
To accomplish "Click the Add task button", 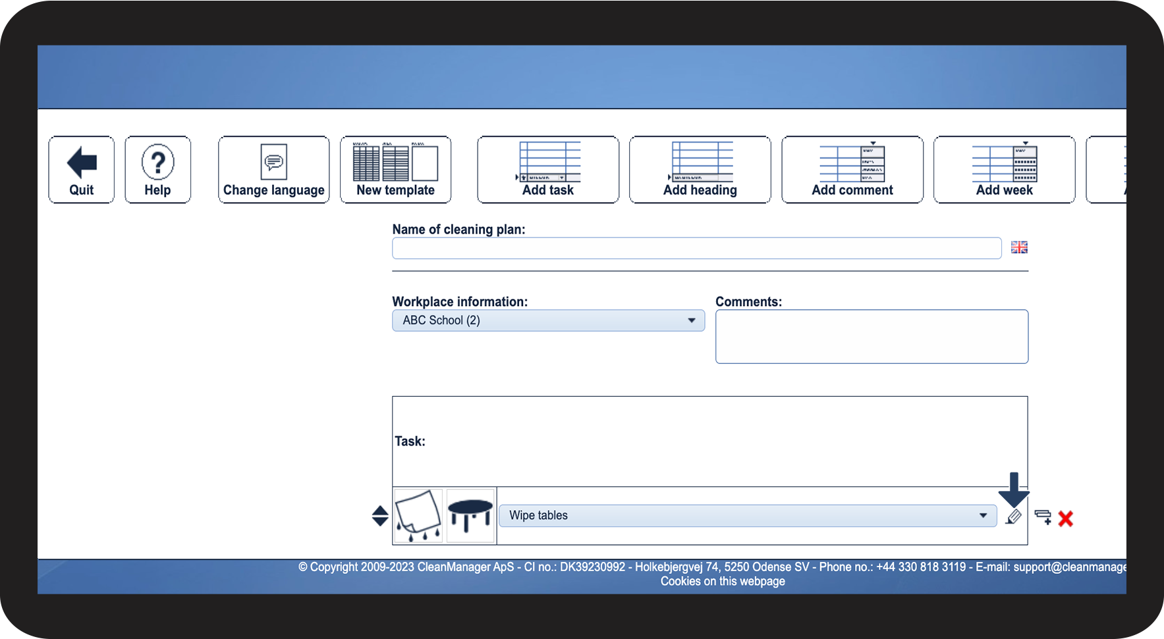I will 547,170.
